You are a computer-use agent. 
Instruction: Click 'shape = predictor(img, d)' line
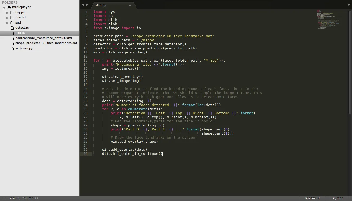tap(138, 125)
